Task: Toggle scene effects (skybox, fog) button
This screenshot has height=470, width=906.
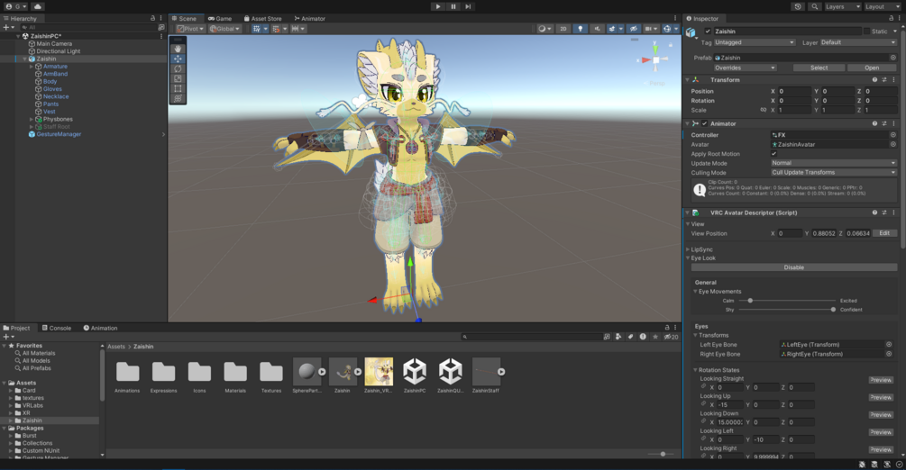Action: (x=611, y=28)
